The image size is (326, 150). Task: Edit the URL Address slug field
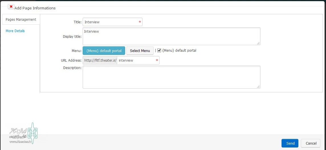point(138,60)
